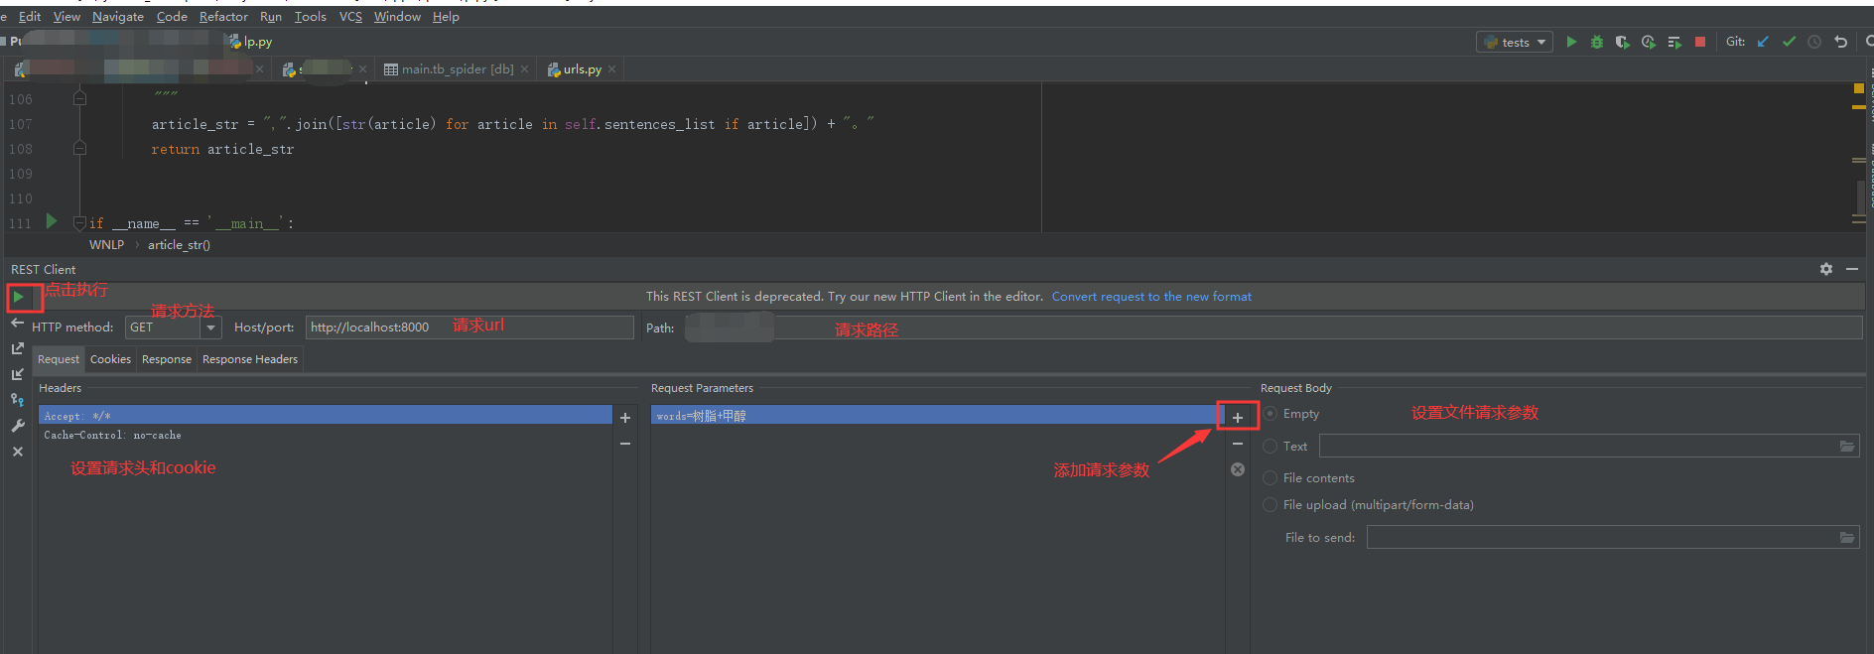
Task: Close the REST Client sidebar X
Action: click(x=18, y=452)
